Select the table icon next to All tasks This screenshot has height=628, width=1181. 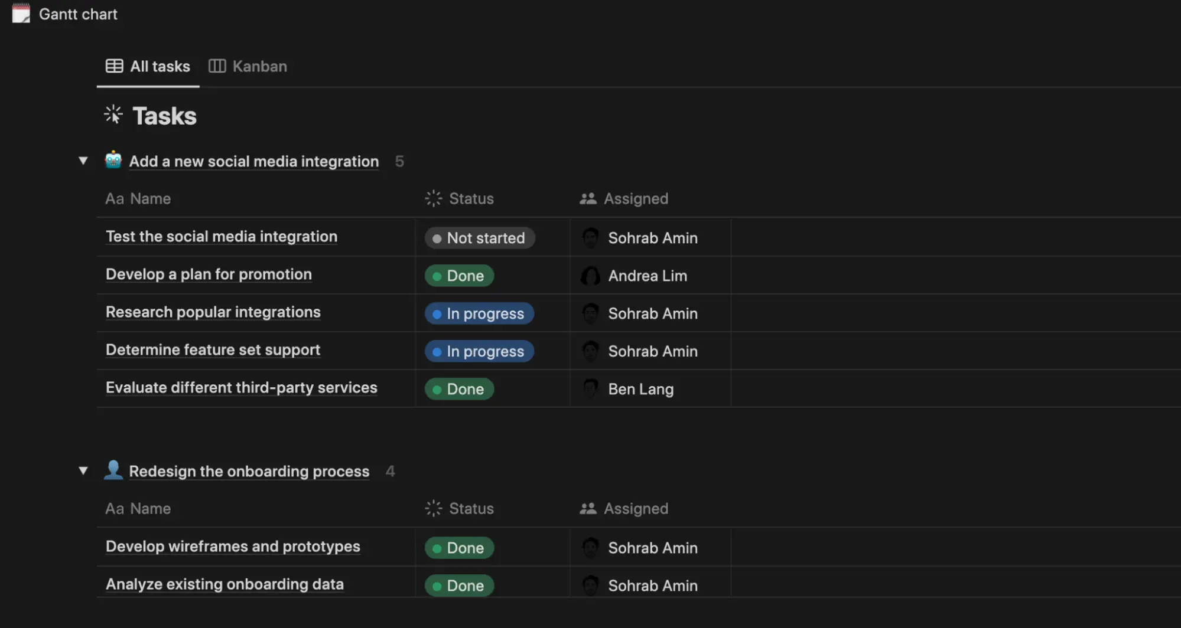(x=114, y=66)
